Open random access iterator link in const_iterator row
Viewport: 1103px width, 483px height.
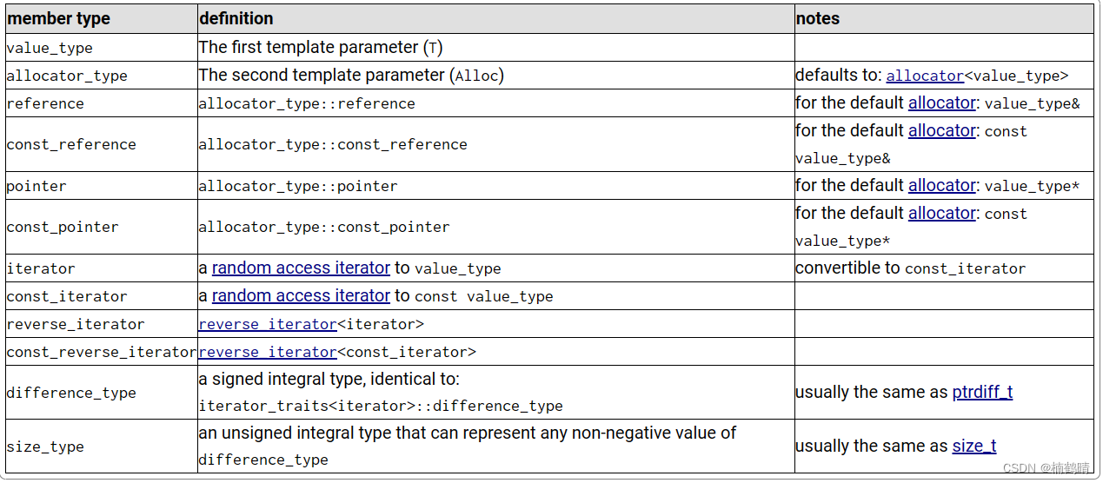click(x=301, y=296)
